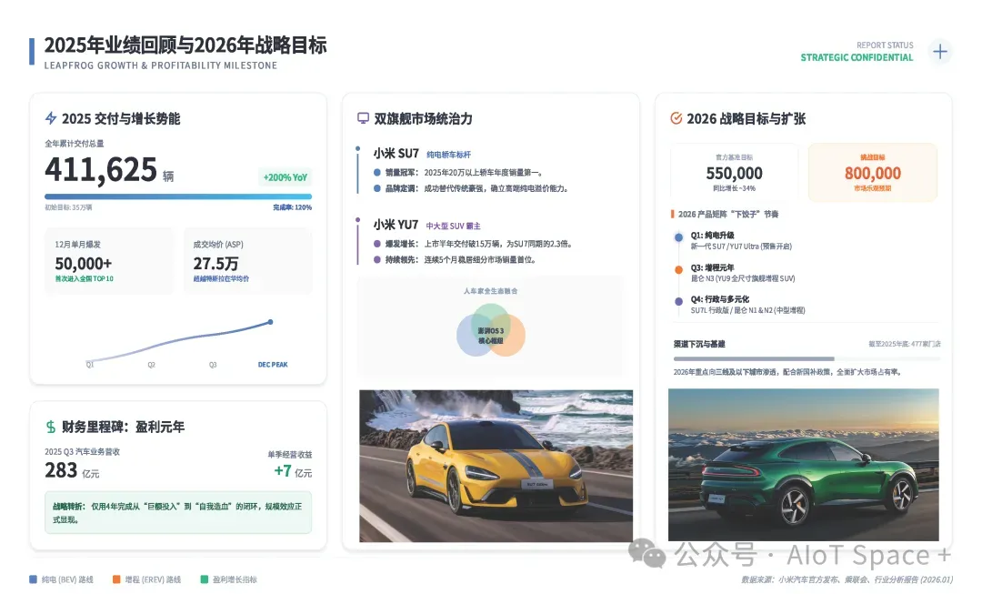The height and width of the screenshot is (594, 982).
Task: Click the delivery completion progress bar
Action: (x=178, y=196)
